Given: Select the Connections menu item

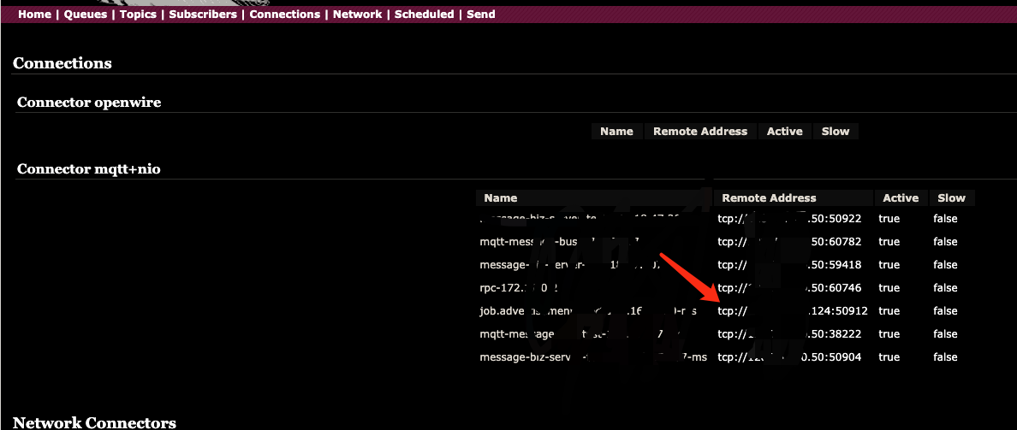Looking at the screenshot, I should [285, 14].
